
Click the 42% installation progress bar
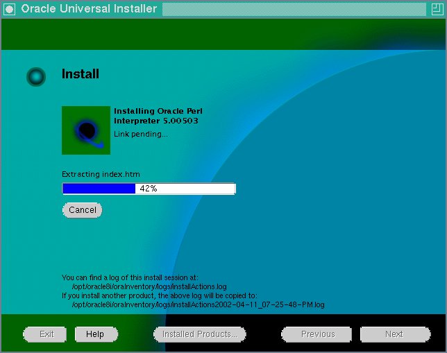coord(149,189)
